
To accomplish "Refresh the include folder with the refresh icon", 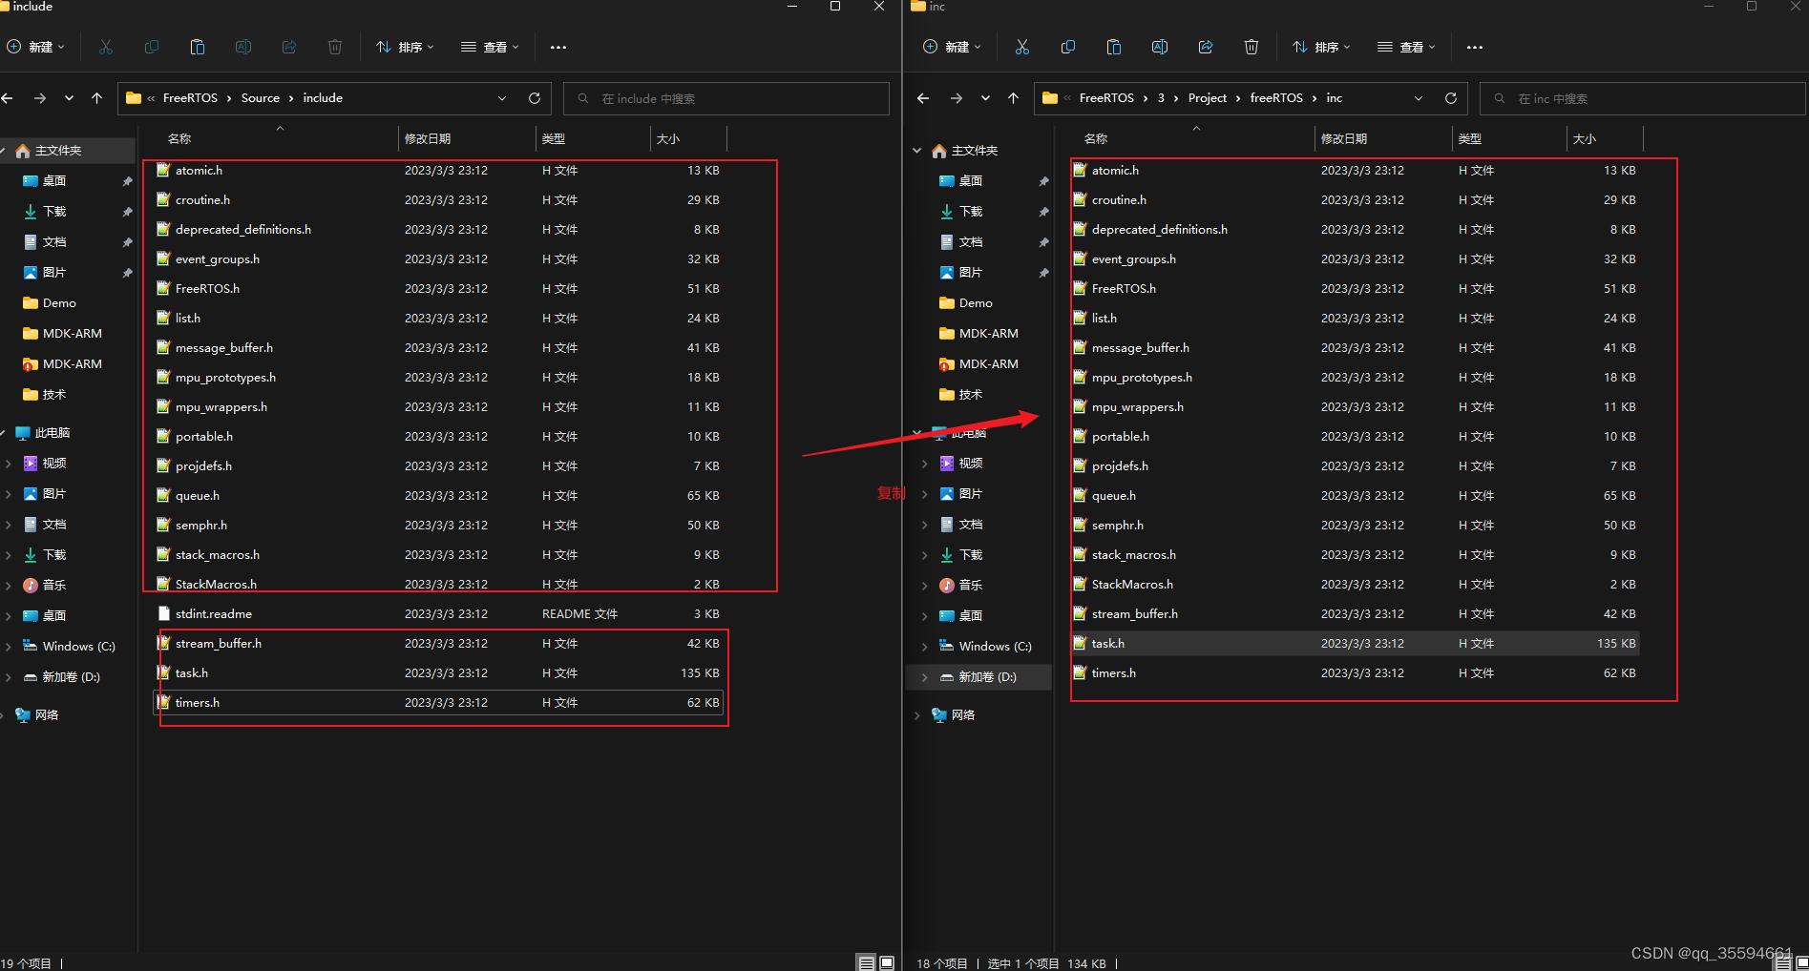I will coord(534,97).
